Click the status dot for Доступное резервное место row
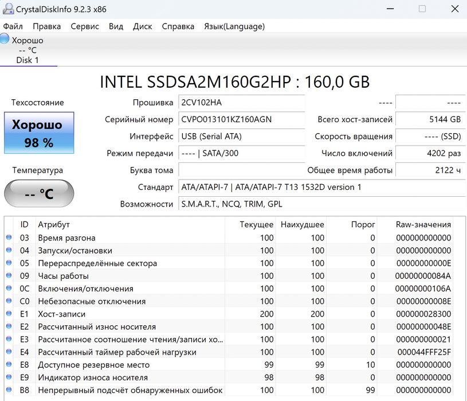 point(9,364)
